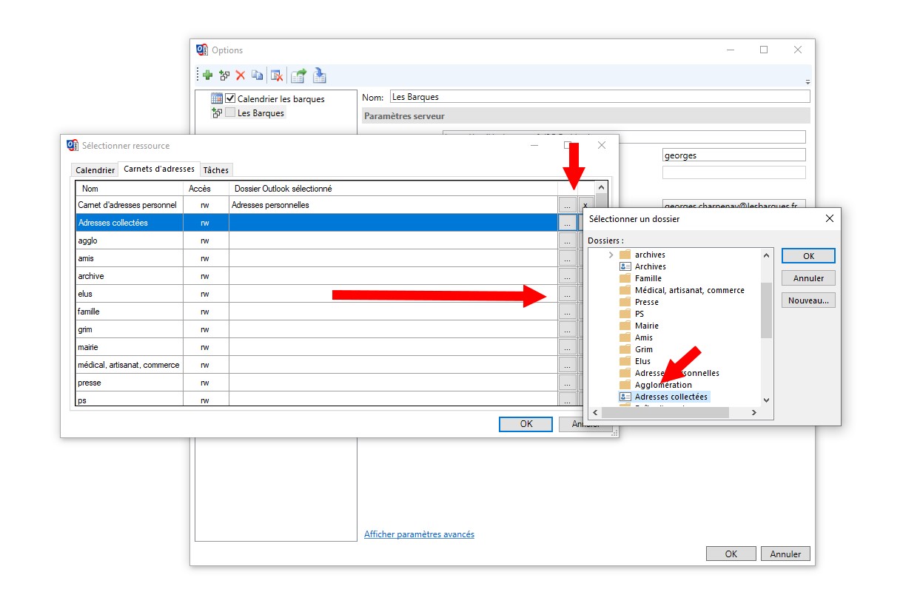
Task: Click the red X delete profile icon
Action: tap(241, 75)
